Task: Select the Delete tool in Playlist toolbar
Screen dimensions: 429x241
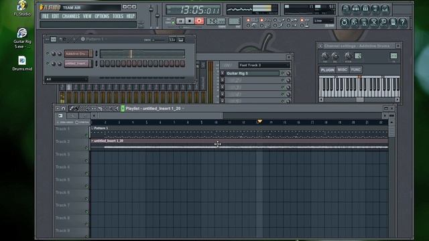Action: point(82,108)
